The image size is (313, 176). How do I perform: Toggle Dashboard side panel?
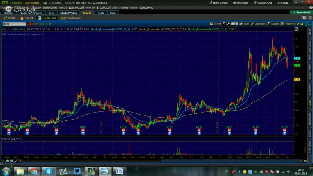click(x=310, y=119)
